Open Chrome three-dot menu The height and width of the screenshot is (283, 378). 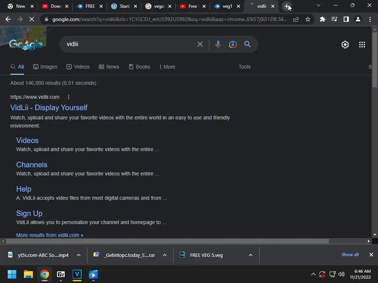[370, 19]
